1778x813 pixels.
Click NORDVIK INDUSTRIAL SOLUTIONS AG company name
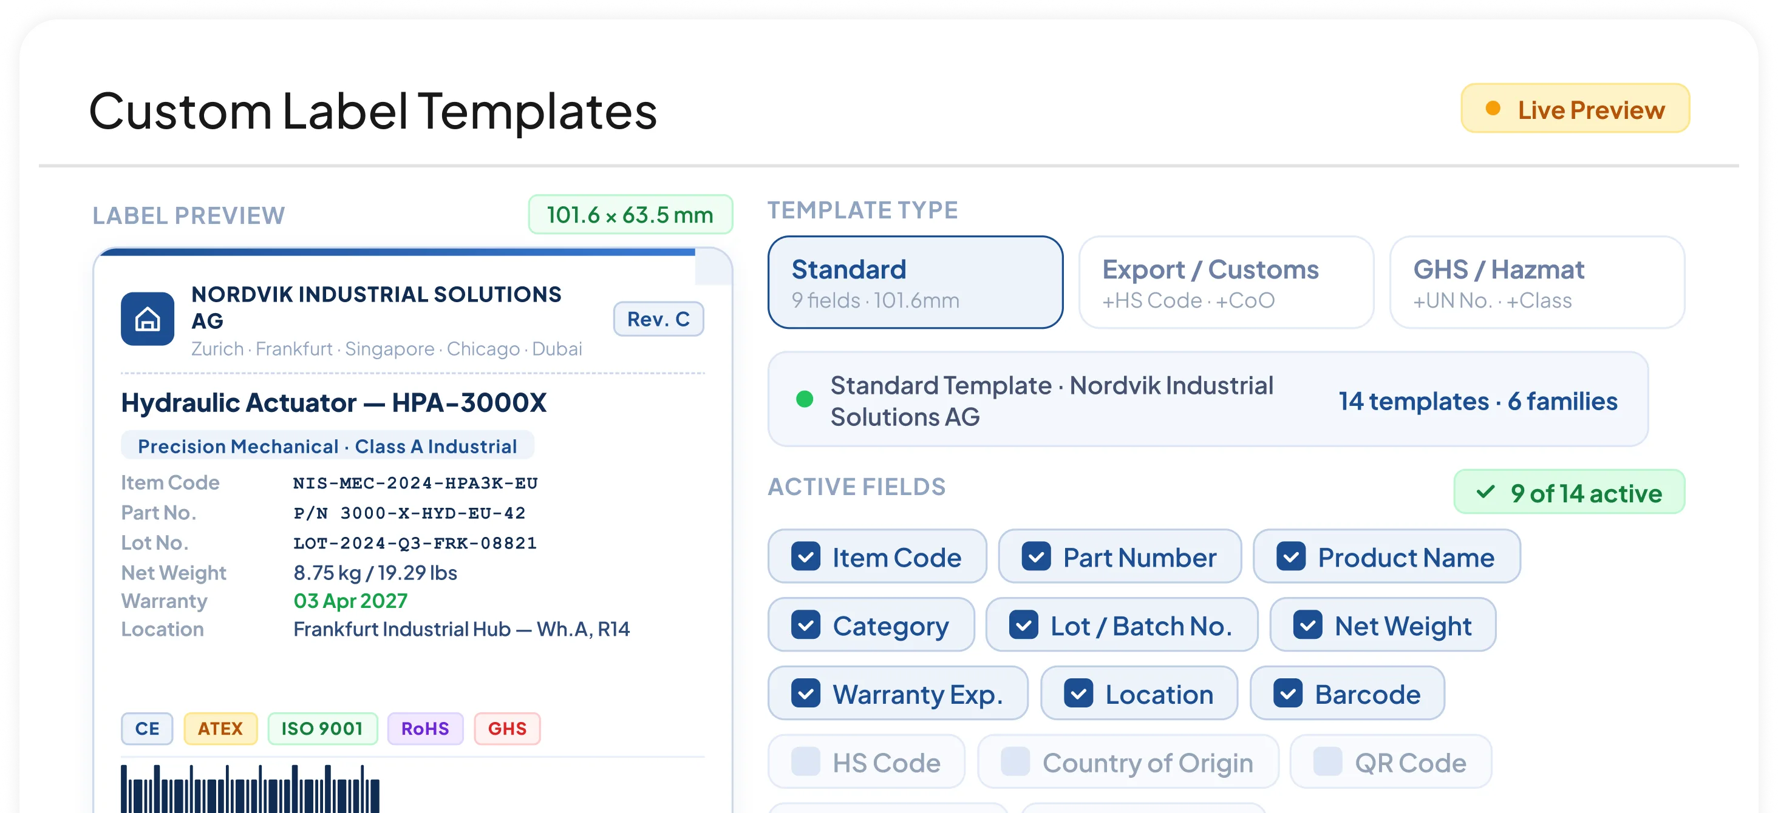(x=376, y=307)
